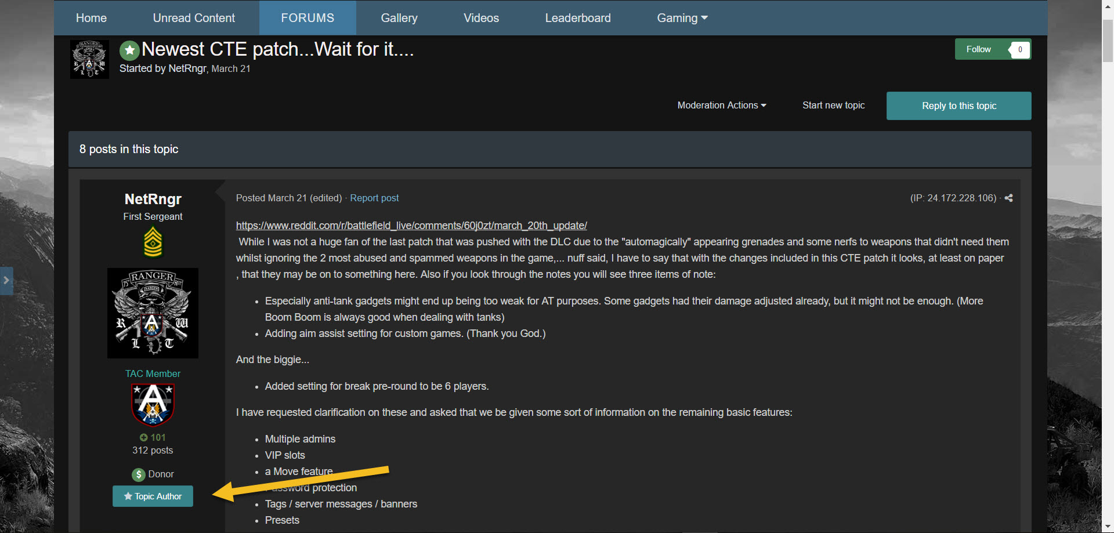The width and height of the screenshot is (1114, 533).
Task: Open the left sidebar arrow tab
Action: (6, 281)
